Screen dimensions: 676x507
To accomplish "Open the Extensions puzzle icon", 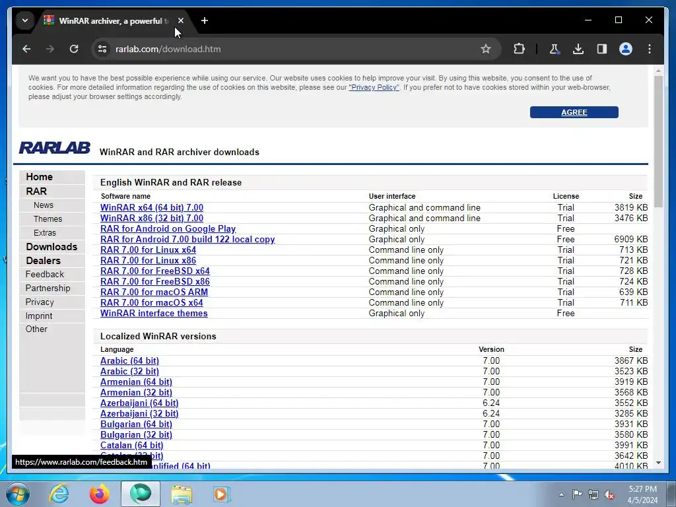I will coord(519,49).
